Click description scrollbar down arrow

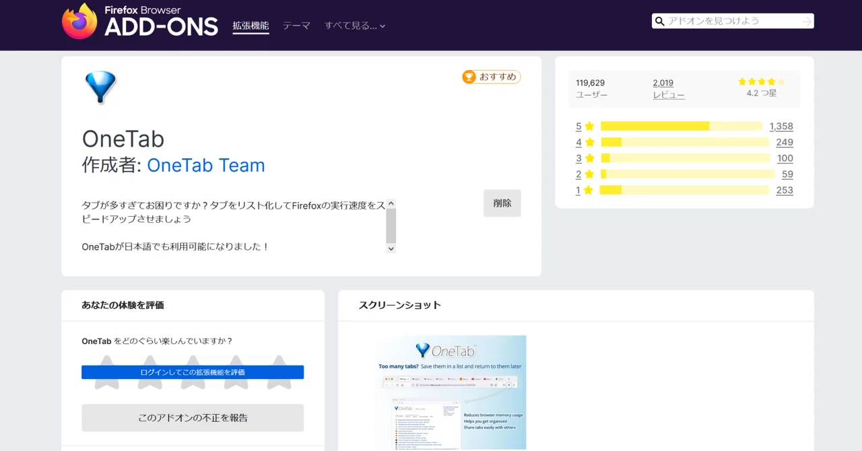[x=391, y=248]
